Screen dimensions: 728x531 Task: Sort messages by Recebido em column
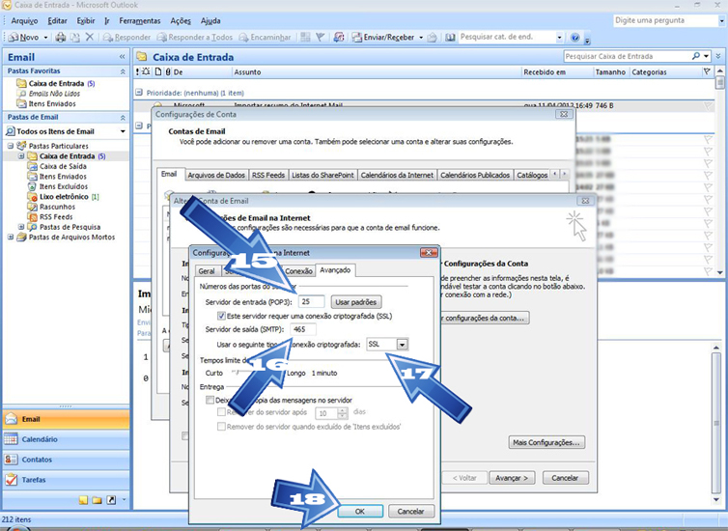point(557,72)
